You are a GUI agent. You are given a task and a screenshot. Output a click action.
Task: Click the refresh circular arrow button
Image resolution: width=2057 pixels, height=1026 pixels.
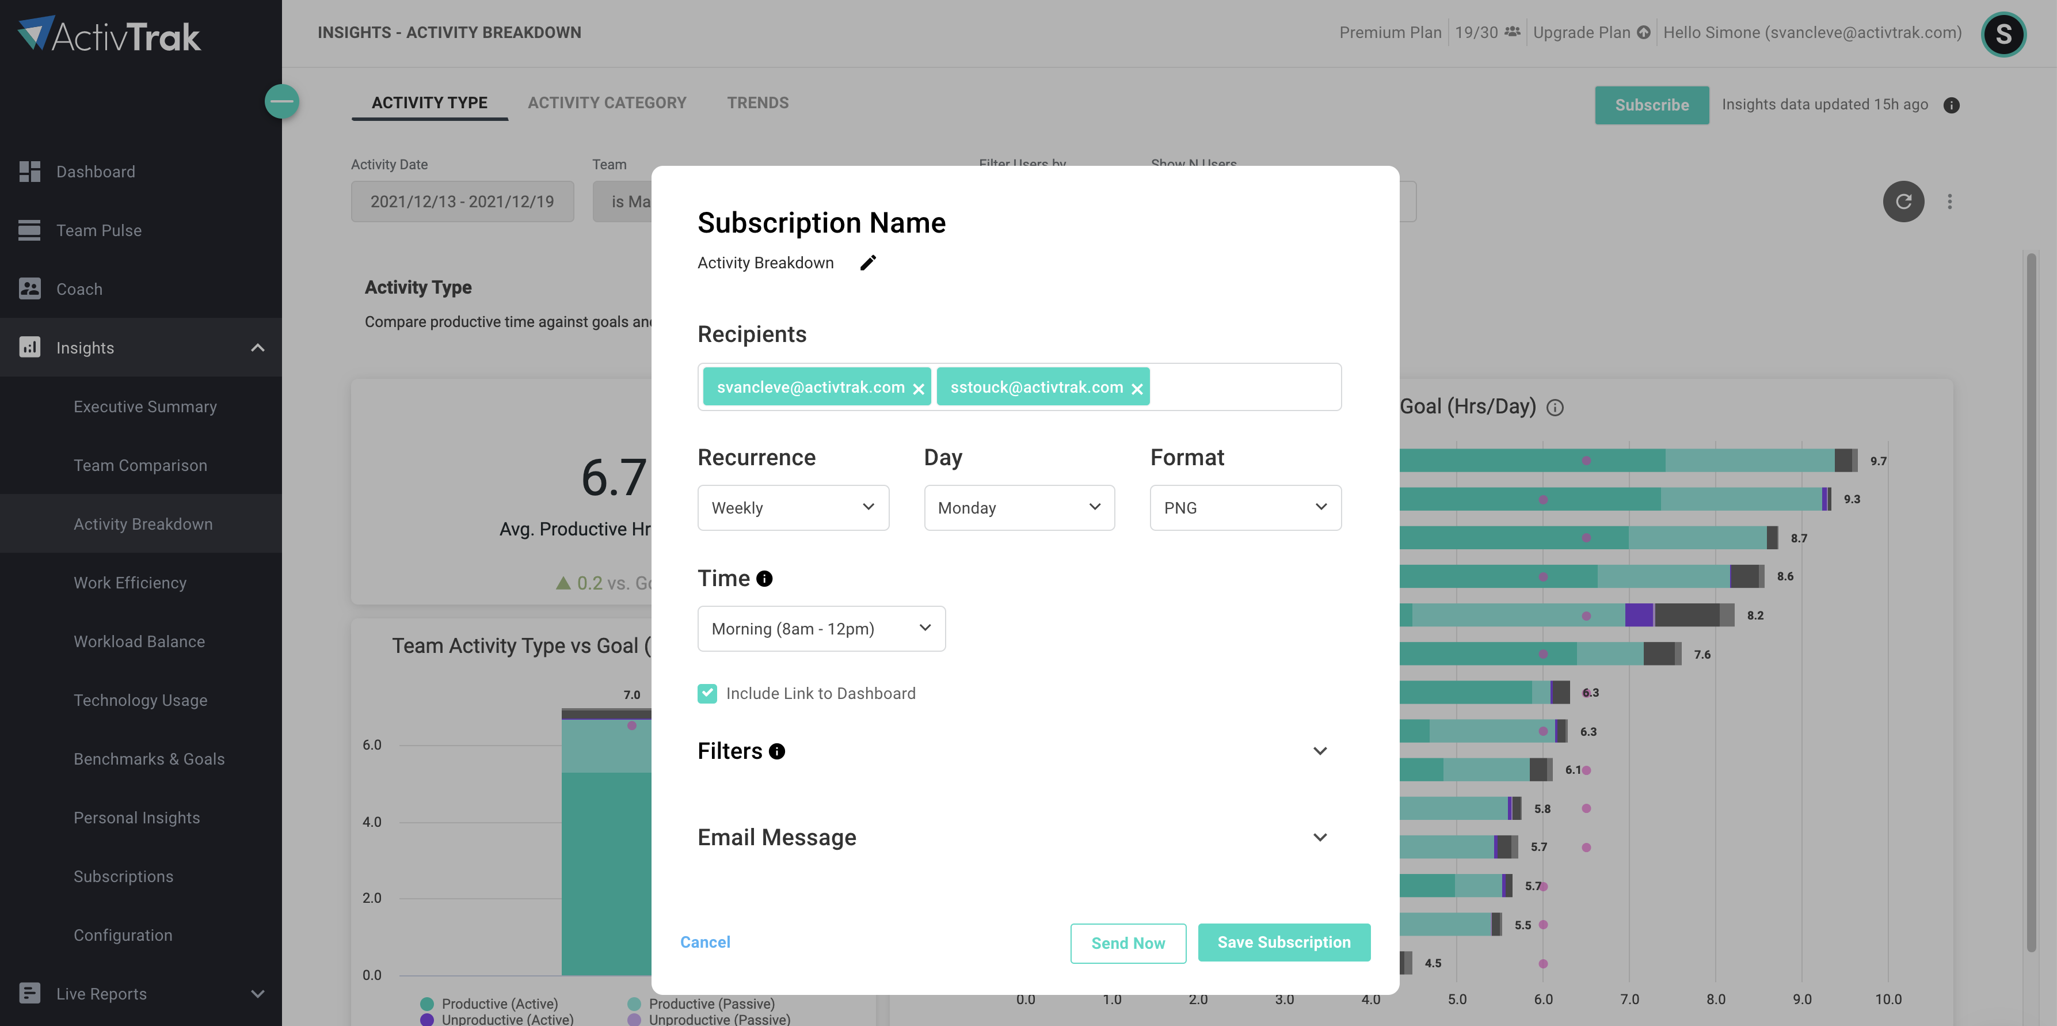(x=1904, y=200)
